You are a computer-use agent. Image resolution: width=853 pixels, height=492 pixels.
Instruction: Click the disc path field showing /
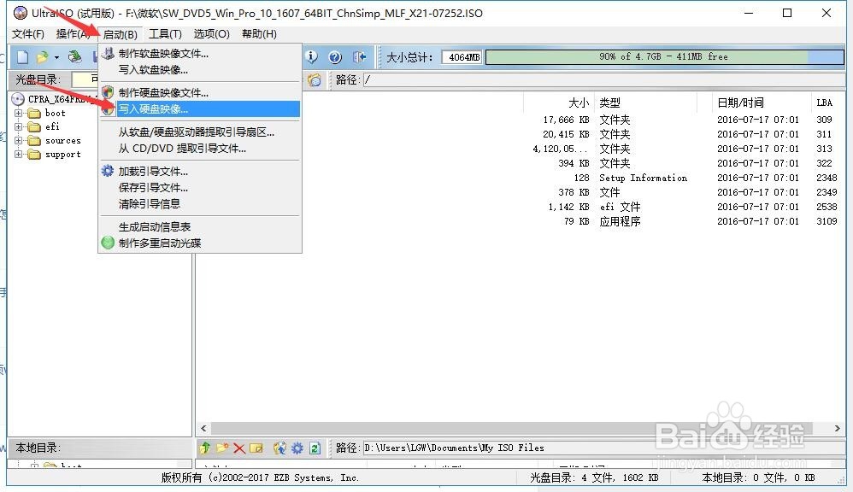coord(603,80)
